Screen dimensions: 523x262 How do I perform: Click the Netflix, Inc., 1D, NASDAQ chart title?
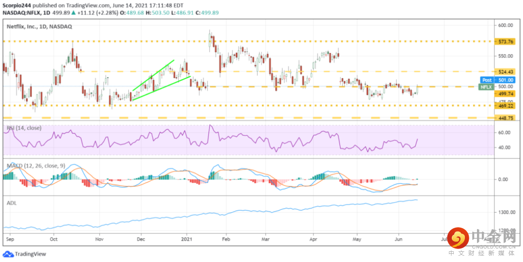point(39,26)
